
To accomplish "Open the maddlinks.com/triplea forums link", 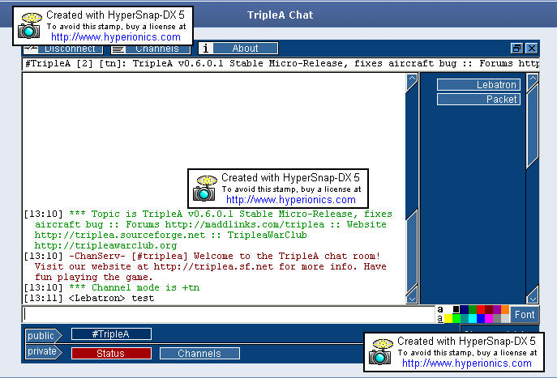I will tap(244, 224).
